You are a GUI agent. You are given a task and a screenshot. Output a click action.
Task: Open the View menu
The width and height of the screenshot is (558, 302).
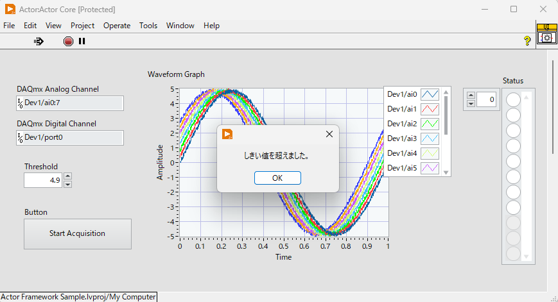tap(53, 26)
